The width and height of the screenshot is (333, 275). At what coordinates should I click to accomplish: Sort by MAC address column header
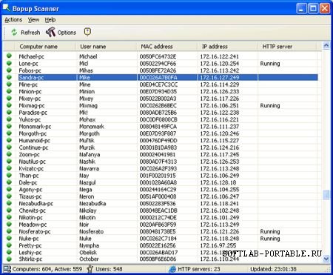pyautogui.click(x=167, y=47)
